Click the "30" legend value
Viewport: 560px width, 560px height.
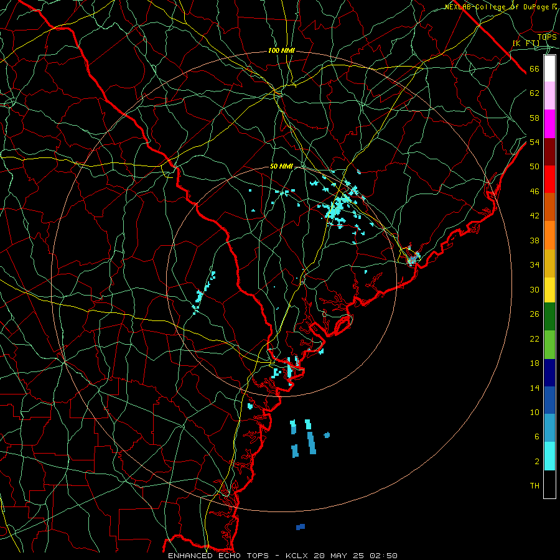[x=534, y=289]
